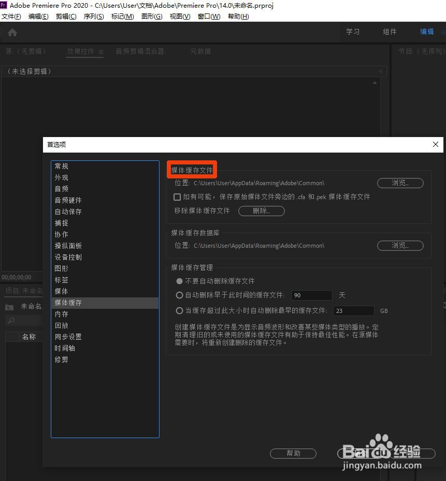Click the new bin folder icon in project panel
The image size is (446, 481).
[9, 307]
